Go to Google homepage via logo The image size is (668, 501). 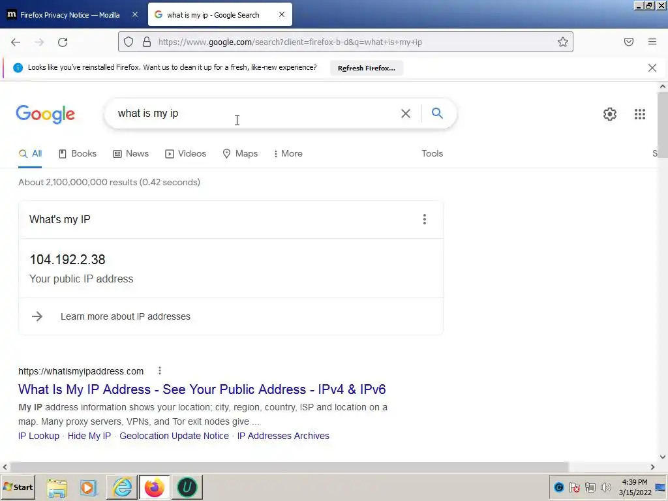pos(46,114)
